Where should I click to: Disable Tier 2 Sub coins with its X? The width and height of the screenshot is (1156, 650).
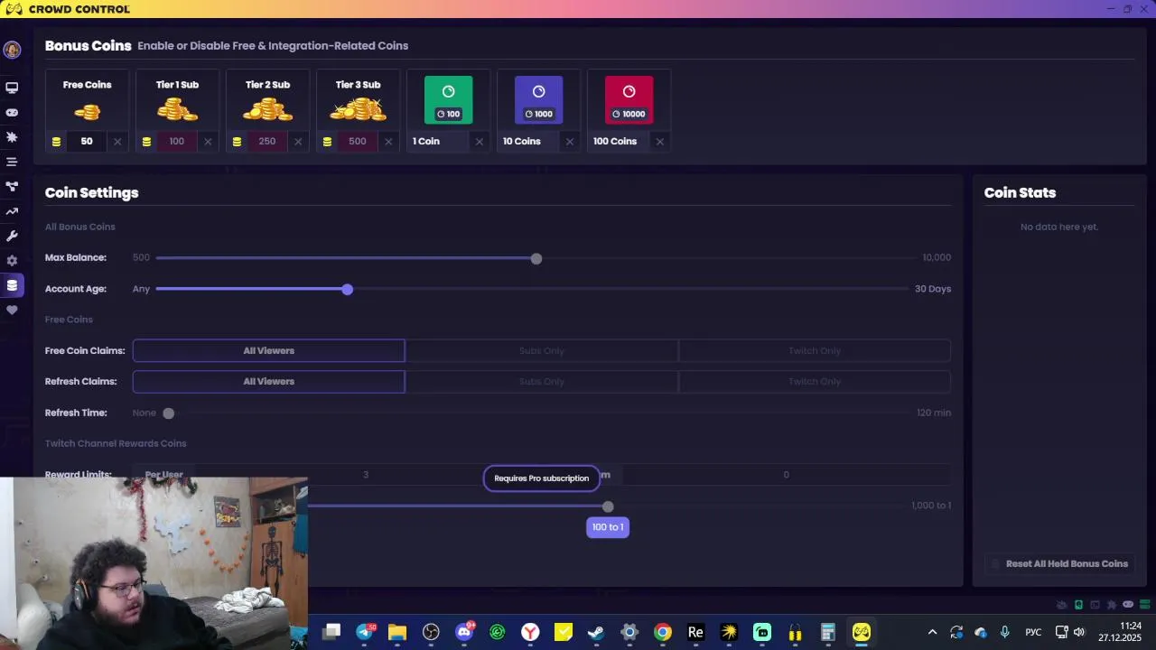[x=298, y=142]
